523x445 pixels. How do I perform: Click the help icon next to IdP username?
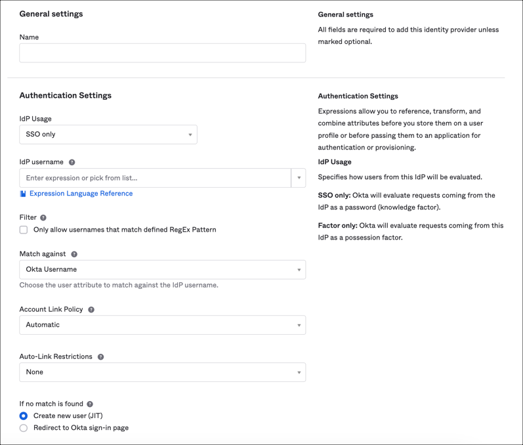[x=72, y=162]
